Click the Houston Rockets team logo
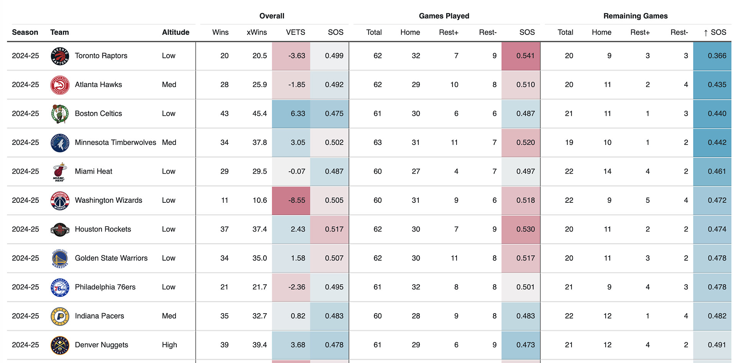The height and width of the screenshot is (363, 736). [60, 229]
